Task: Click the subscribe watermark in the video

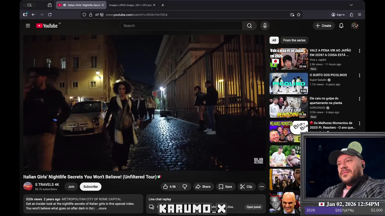Action: coord(258,161)
